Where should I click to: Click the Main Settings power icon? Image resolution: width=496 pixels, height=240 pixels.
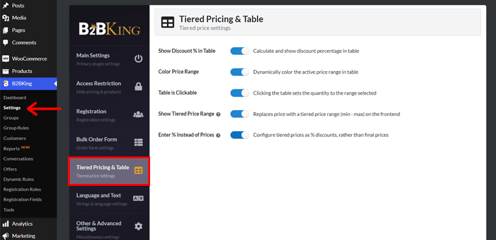pos(138,59)
